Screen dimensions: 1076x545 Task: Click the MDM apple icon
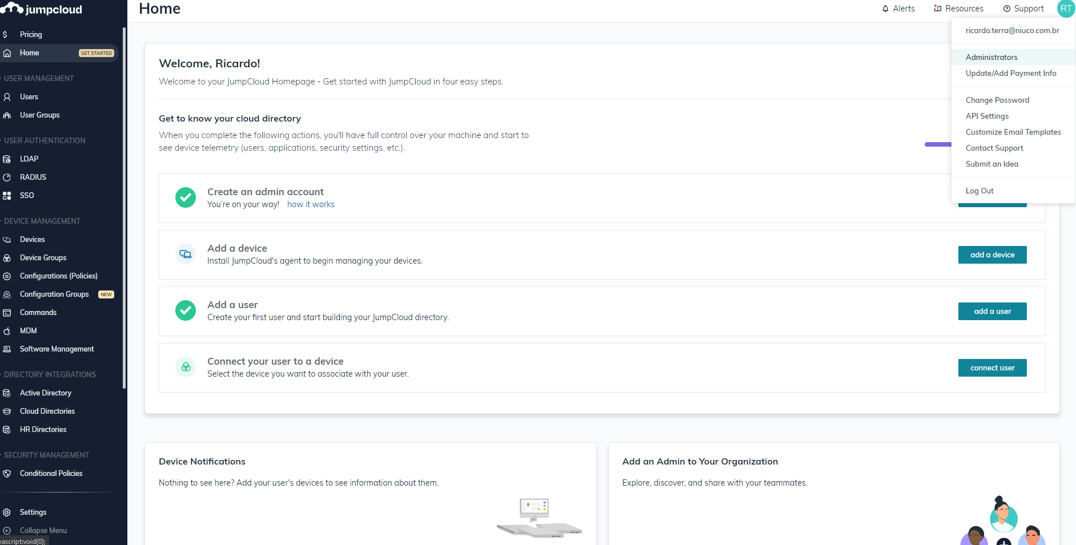(x=7, y=331)
